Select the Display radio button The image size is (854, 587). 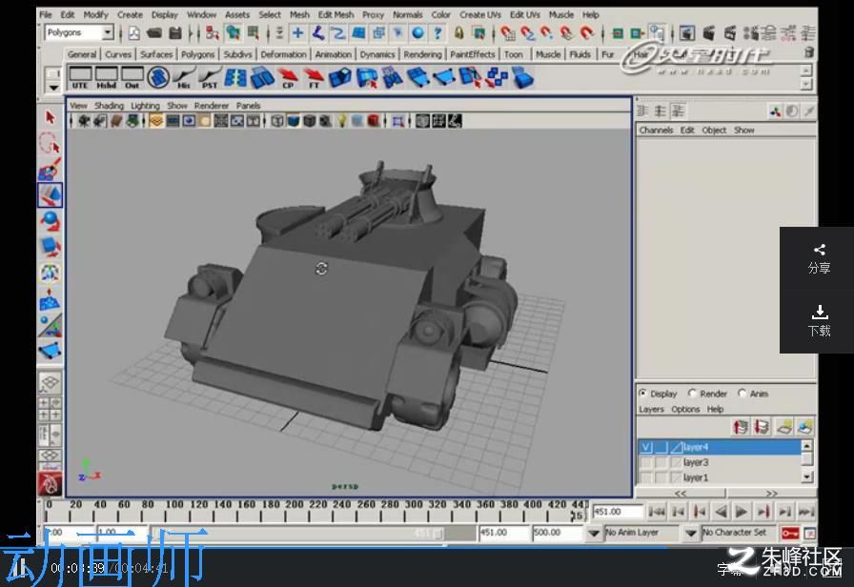642,393
